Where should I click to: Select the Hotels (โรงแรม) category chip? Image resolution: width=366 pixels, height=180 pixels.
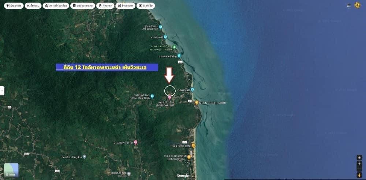pos(33,5)
